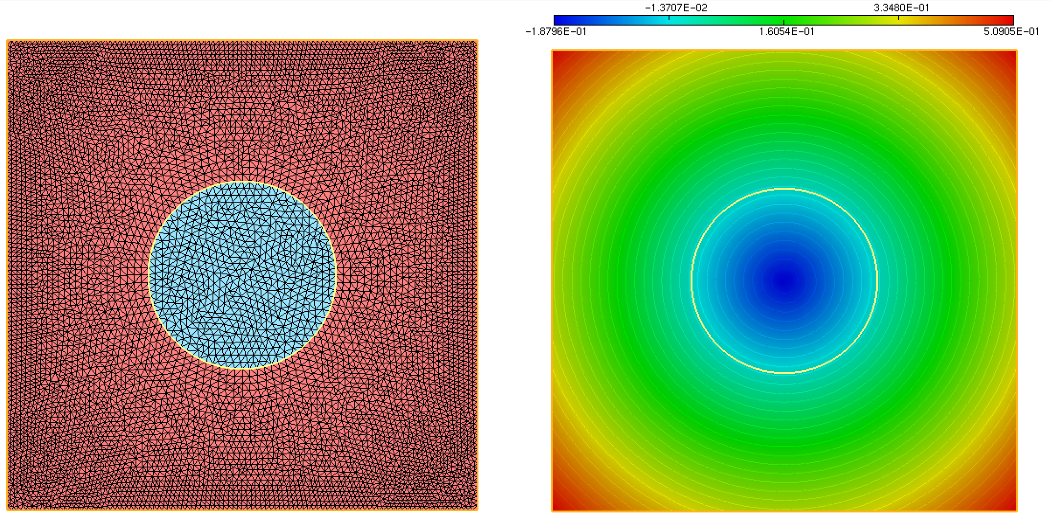Click the top of the yellow circle in contour plot
This screenshot has height=519, width=1050.
785,189
